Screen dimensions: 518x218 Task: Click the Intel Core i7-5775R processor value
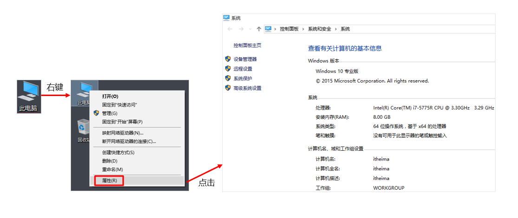tap(433, 108)
